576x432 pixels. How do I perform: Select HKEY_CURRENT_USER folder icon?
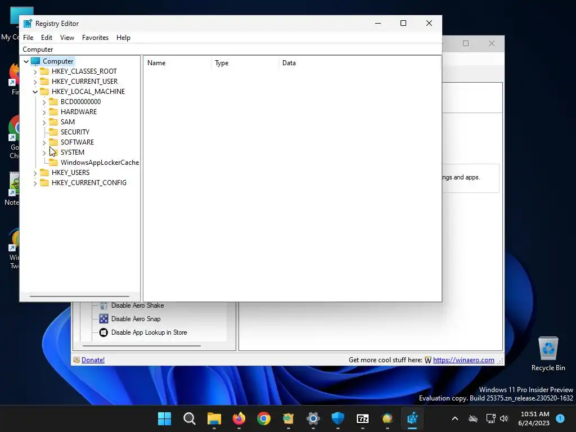44,81
